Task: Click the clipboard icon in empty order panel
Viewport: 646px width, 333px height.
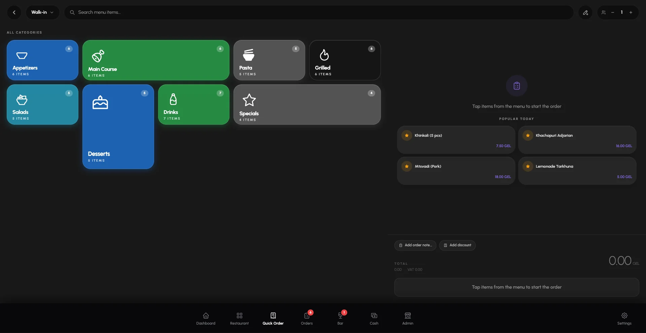Action: (x=517, y=86)
